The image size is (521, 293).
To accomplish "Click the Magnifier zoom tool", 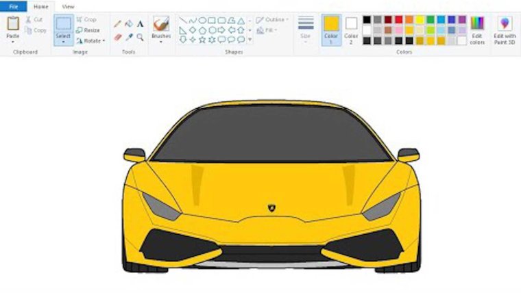I will point(140,37).
